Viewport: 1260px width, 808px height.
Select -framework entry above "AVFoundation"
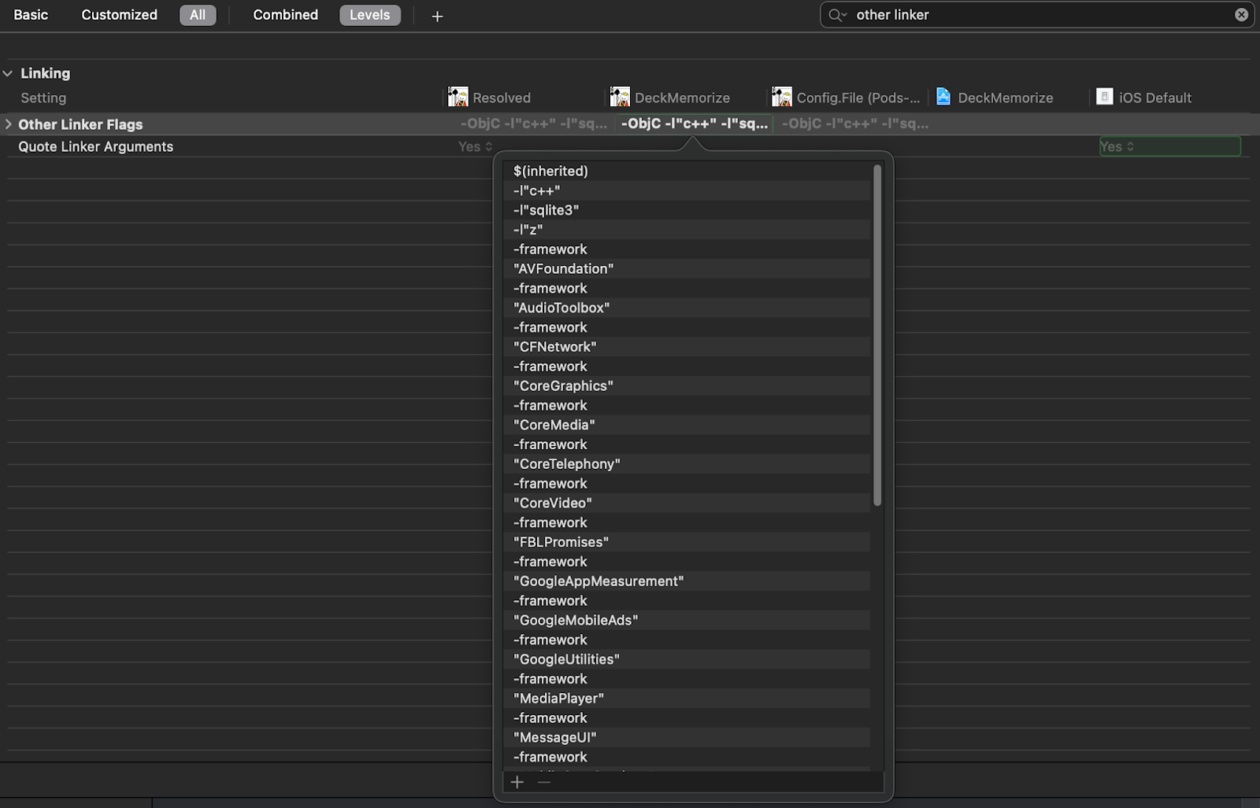click(687, 249)
